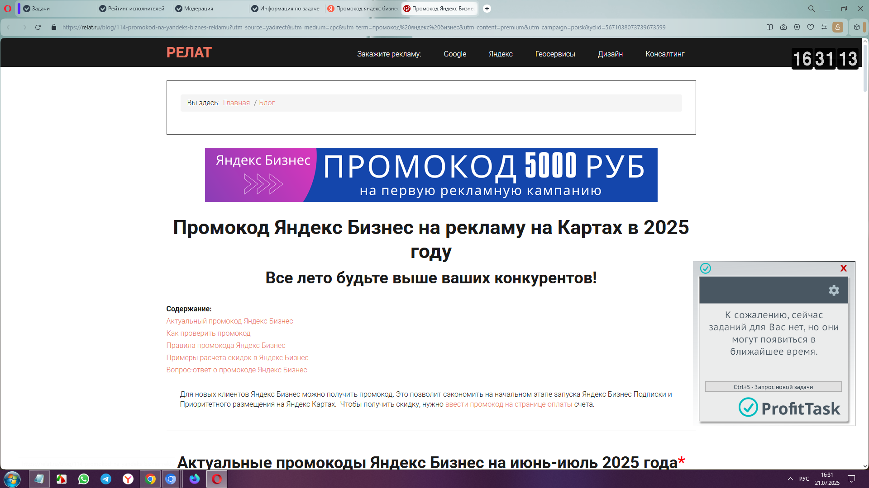
Task: Open the Opera menu logo button
Action: pos(8,9)
